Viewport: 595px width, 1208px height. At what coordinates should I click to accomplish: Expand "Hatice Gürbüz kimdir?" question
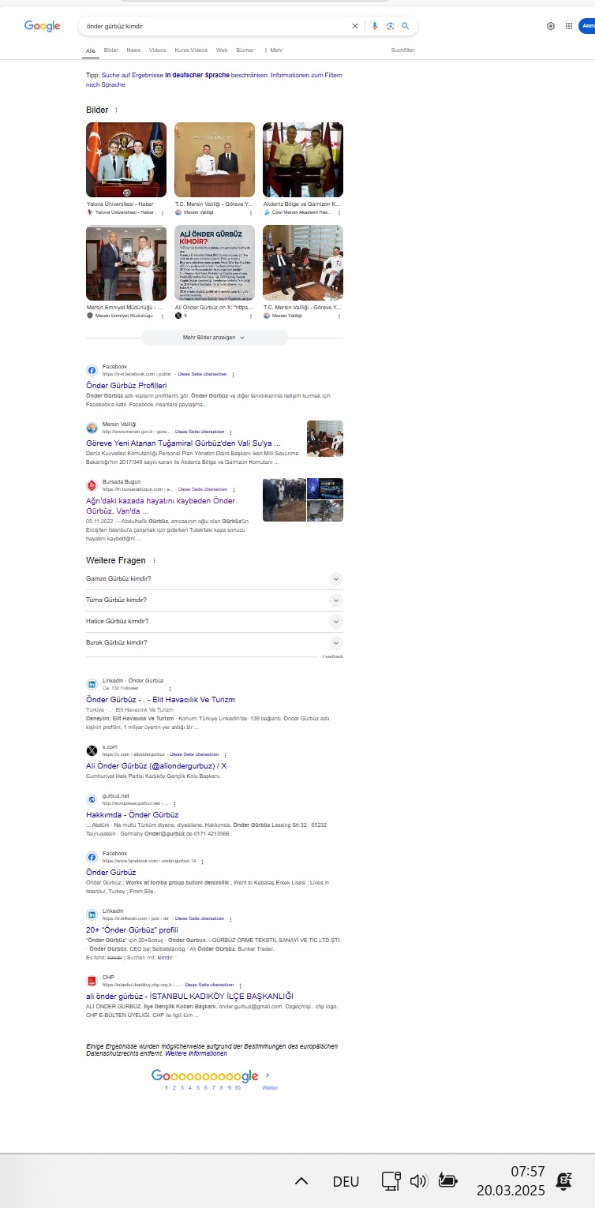215,622
